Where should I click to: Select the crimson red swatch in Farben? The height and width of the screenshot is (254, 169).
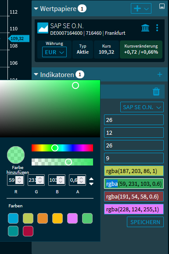(x=28, y=231)
